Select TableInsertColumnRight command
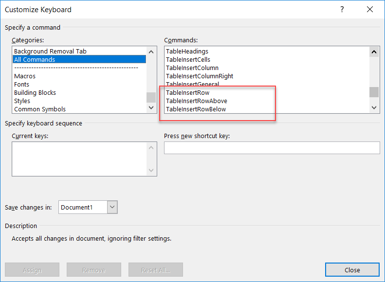385x282 pixels. tap(200, 76)
